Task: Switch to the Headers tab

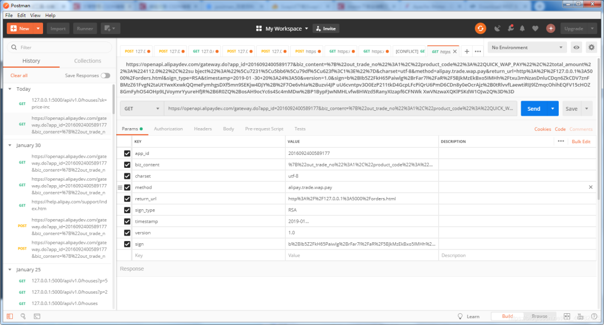Action: pos(203,129)
